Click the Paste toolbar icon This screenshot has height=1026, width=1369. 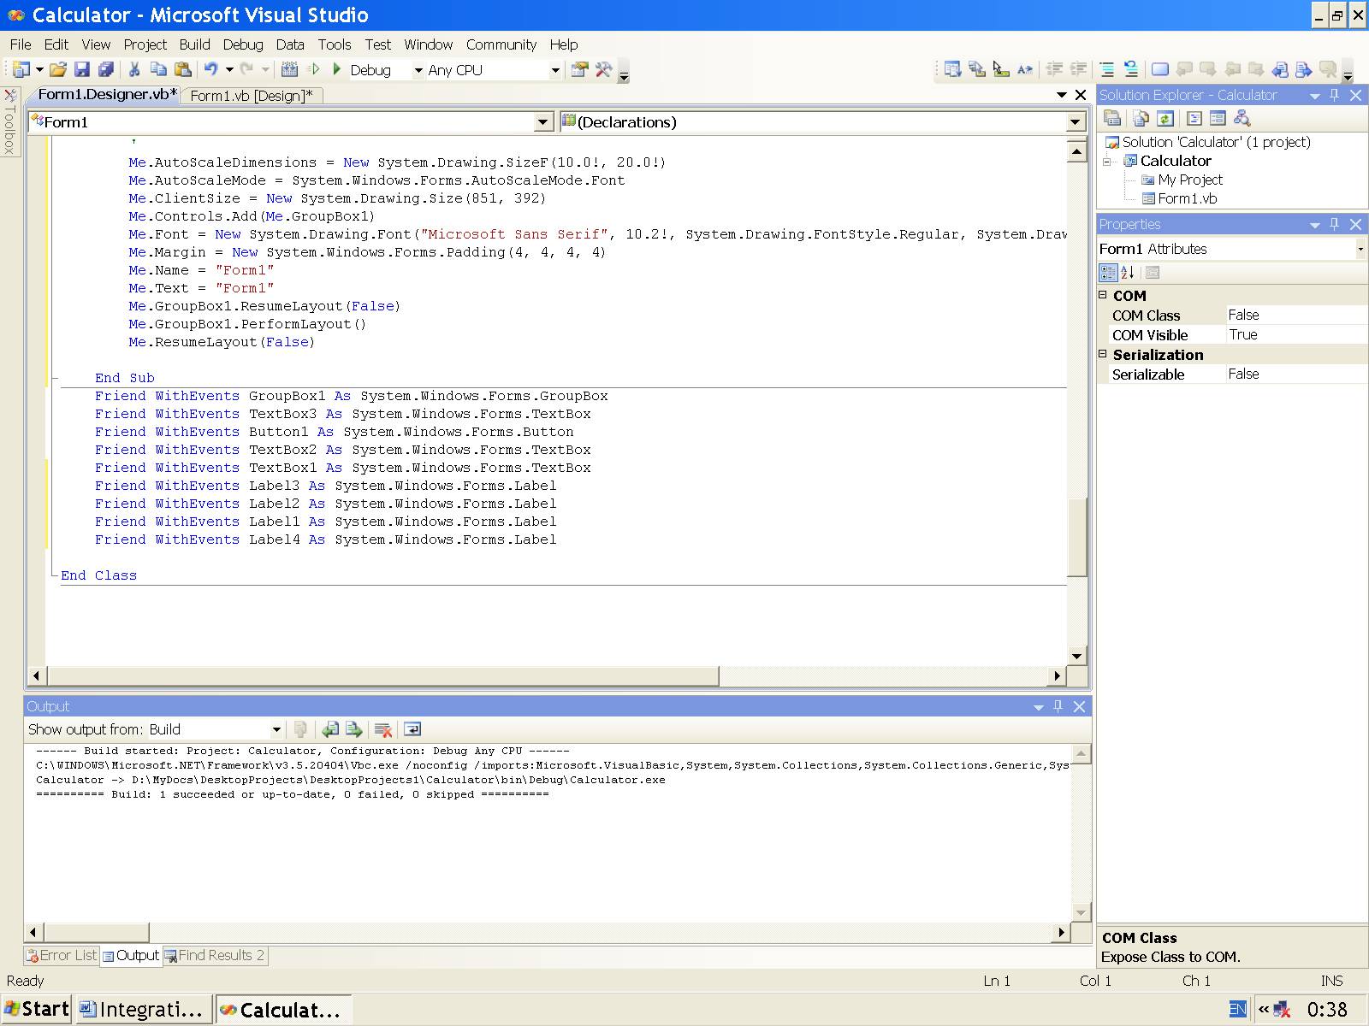pyautogui.click(x=182, y=70)
